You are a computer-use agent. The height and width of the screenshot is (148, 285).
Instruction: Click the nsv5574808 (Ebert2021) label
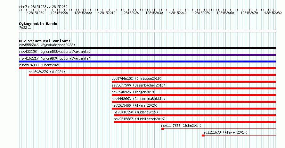pos(40,65)
